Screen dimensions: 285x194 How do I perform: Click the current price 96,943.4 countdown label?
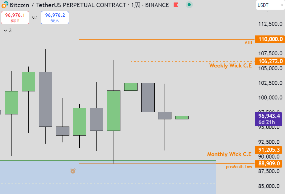(x=269, y=119)
